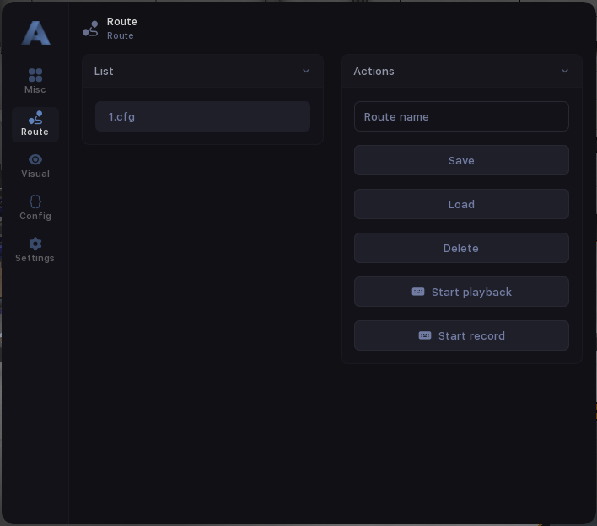597x526 pixels.
Task: Open the Settings gear icon
Action: click(35, 244)
